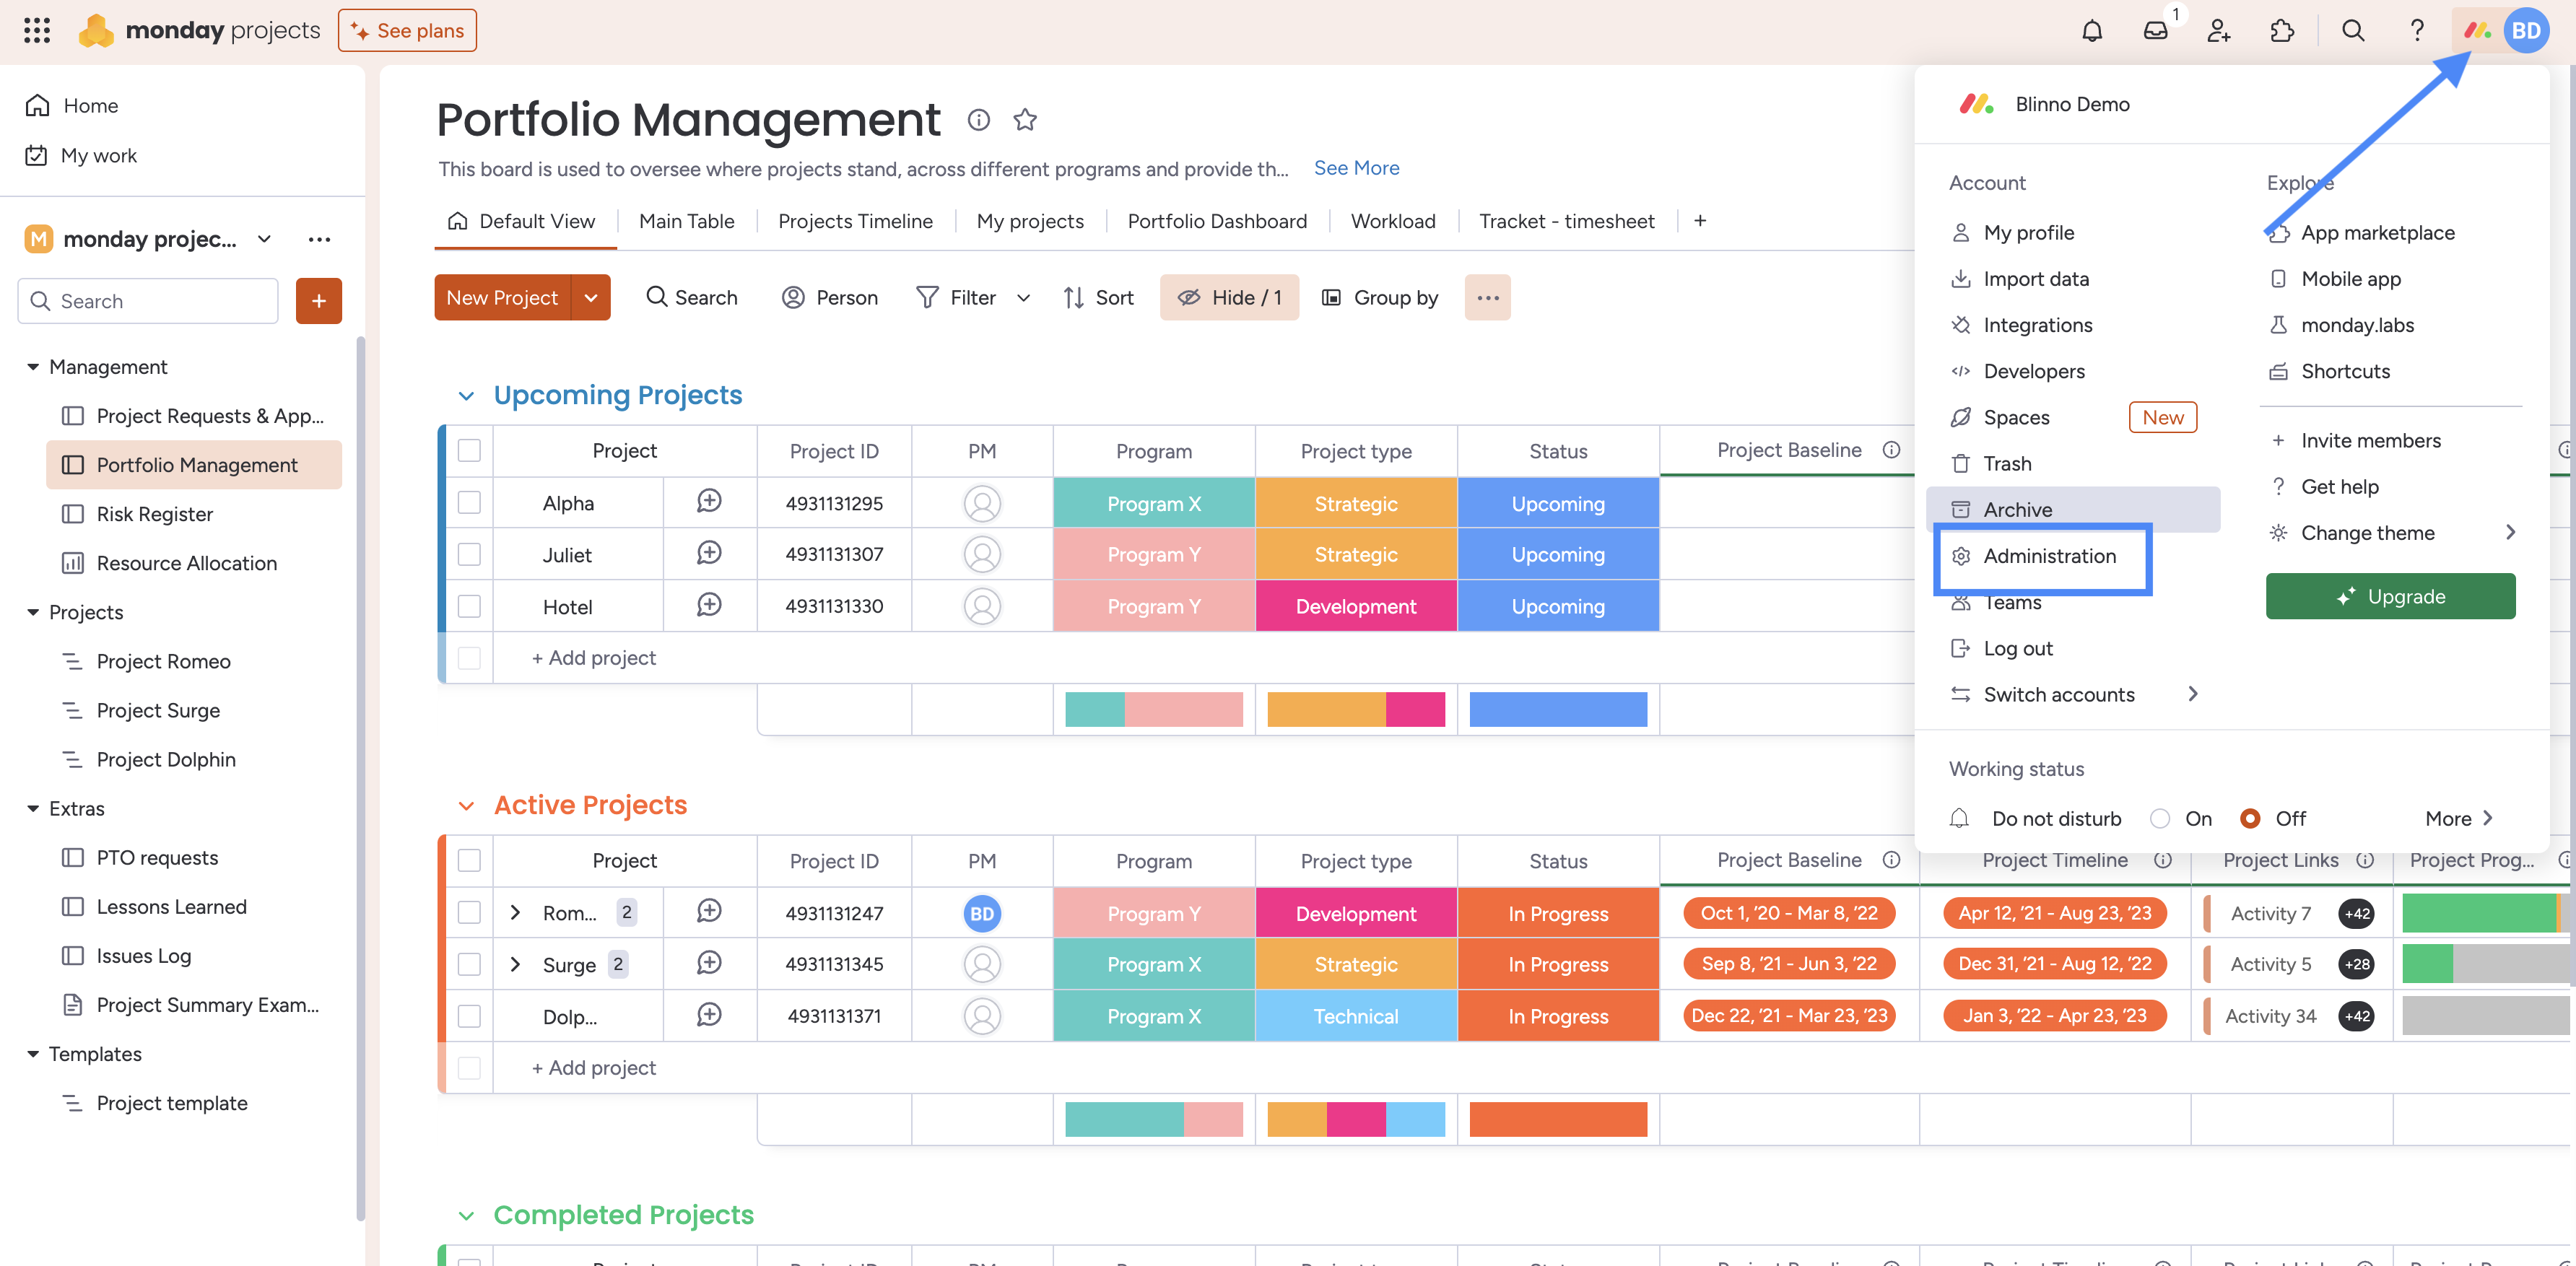Expand subitems of the Surge project

point(515,964)
